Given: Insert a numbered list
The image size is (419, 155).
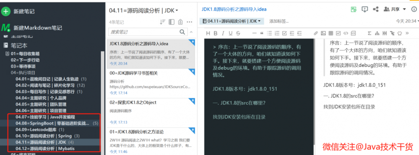Looking at the screenshot, I should pyautogui.click(x=277, y=33).
